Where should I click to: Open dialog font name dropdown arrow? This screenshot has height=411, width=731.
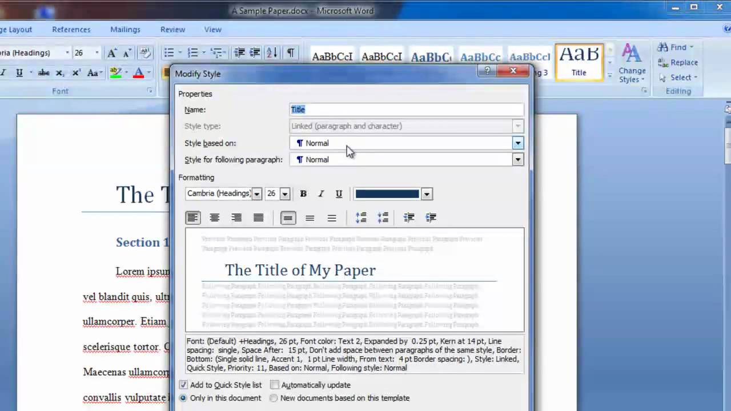pos(257,194)
